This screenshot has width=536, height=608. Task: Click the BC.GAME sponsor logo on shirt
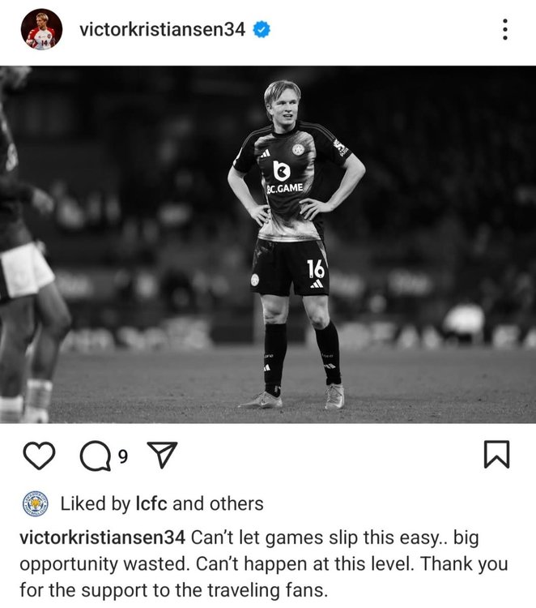coord(285,177)
